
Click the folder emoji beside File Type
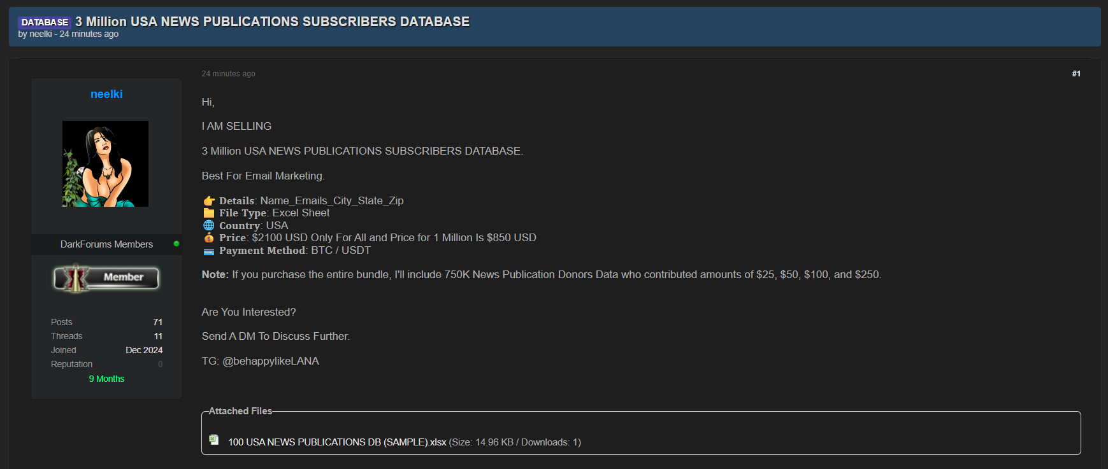click(208, 213)
